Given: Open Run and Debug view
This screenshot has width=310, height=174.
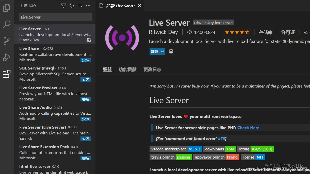Looking at the screenshot, I should coord(6,57).
